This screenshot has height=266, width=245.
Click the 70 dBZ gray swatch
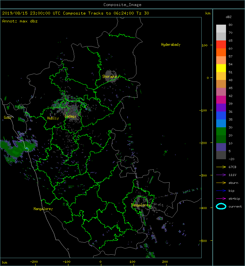(x=221, y=36)
